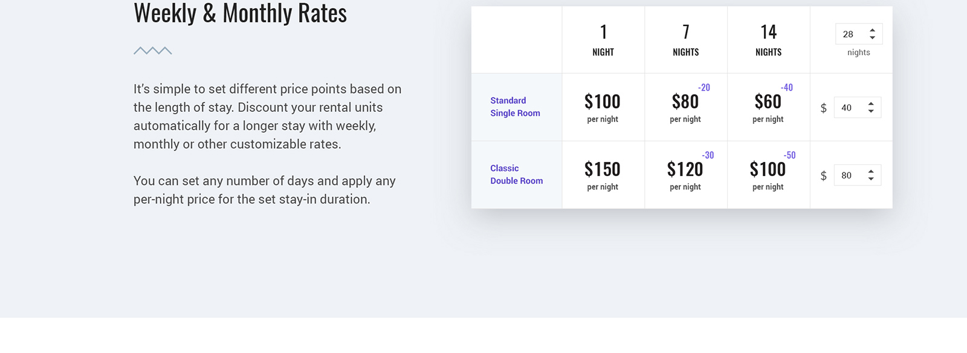Click the $100 per night Standard cell

603,108
